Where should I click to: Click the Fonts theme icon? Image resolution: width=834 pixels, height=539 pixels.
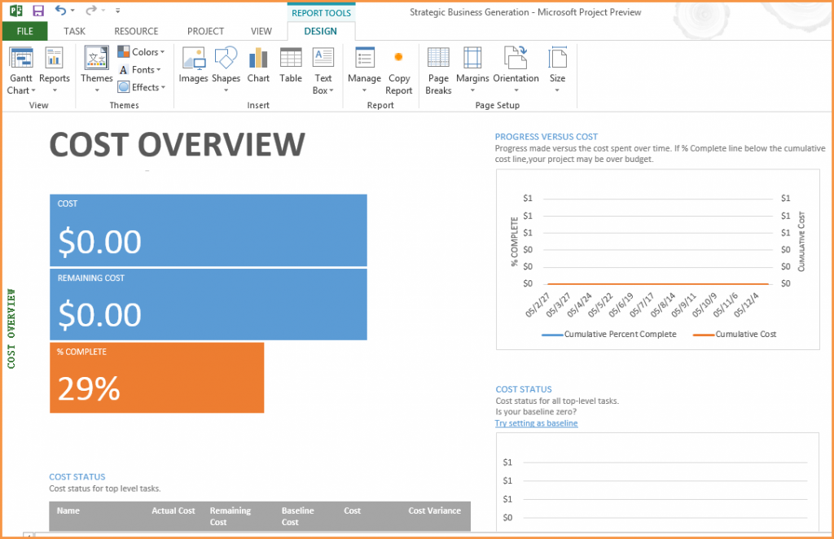pyautogui.click(x=124, y=70)
